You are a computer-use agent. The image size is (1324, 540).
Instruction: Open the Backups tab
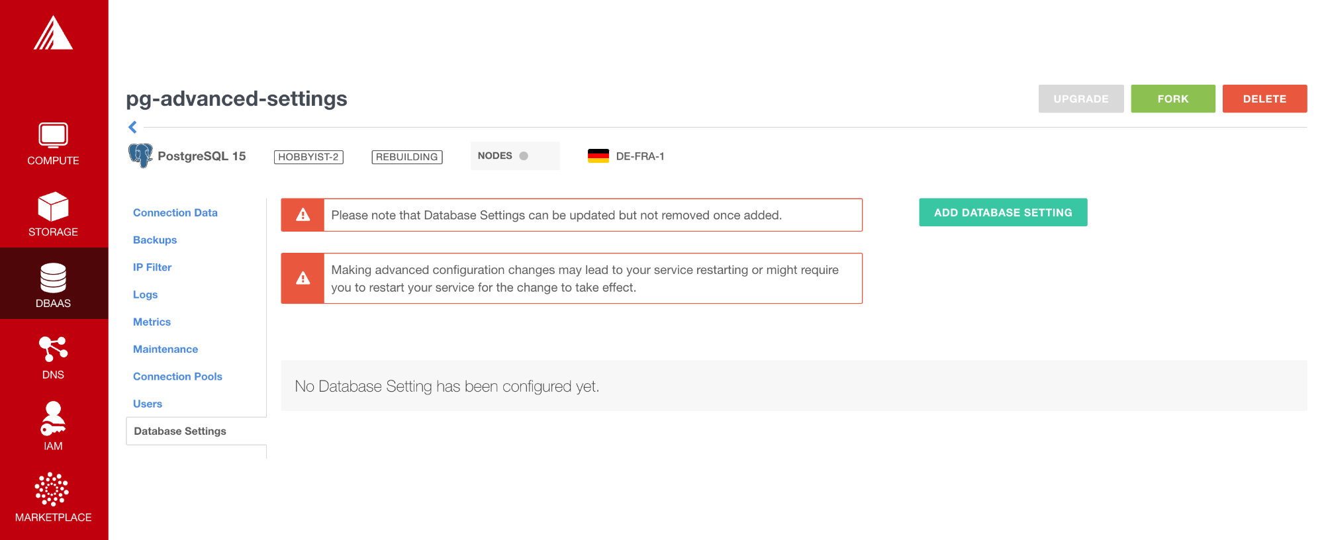(x=155, y=240)
